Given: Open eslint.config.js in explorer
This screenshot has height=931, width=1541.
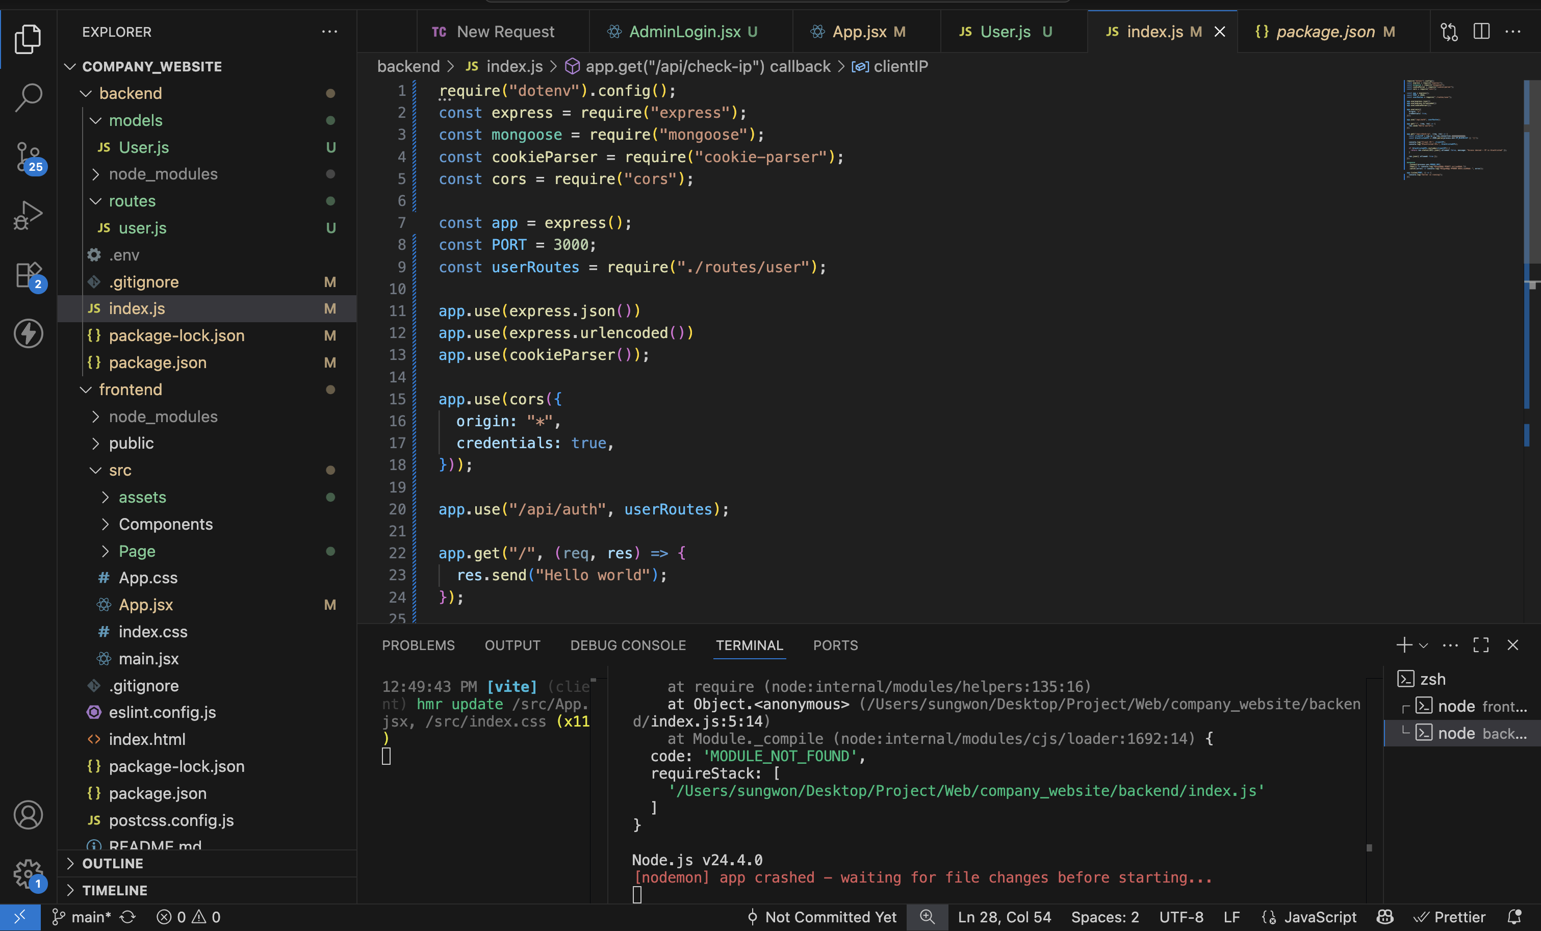Looking at the screenshot, I should click(x=207, y=712).
